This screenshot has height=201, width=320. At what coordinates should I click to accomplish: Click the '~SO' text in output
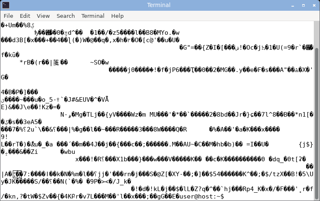[x=97, y=62]
